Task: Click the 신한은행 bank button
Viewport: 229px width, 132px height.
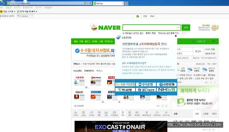Action: click(x=167, y=84)
